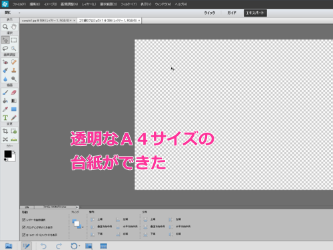The image size is (333, 250).
Task: Align layers to left edge
Action: pos(122,219)
